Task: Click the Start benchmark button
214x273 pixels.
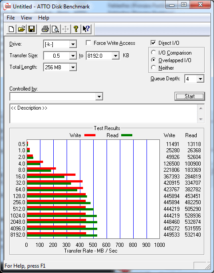Action: [x=190, y=96]
